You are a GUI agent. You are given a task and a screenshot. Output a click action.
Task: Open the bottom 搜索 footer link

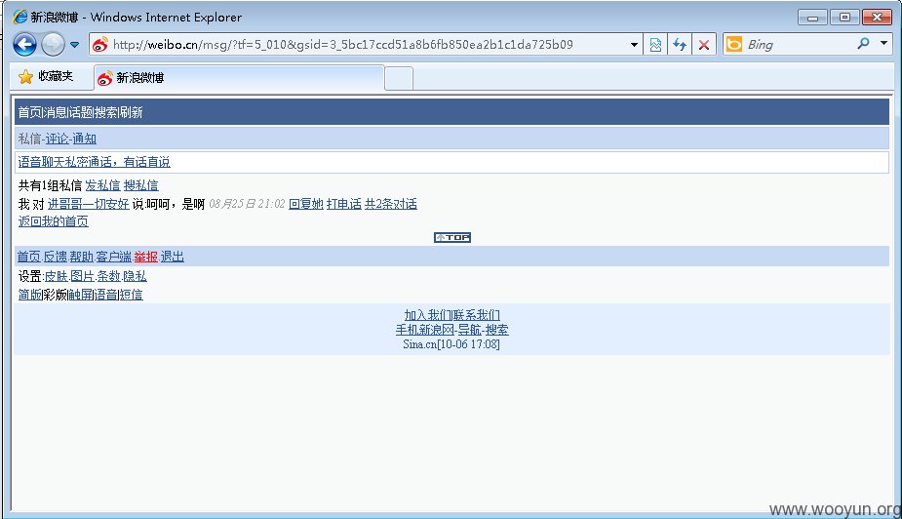pyautogui.click(x=497, y=330)
